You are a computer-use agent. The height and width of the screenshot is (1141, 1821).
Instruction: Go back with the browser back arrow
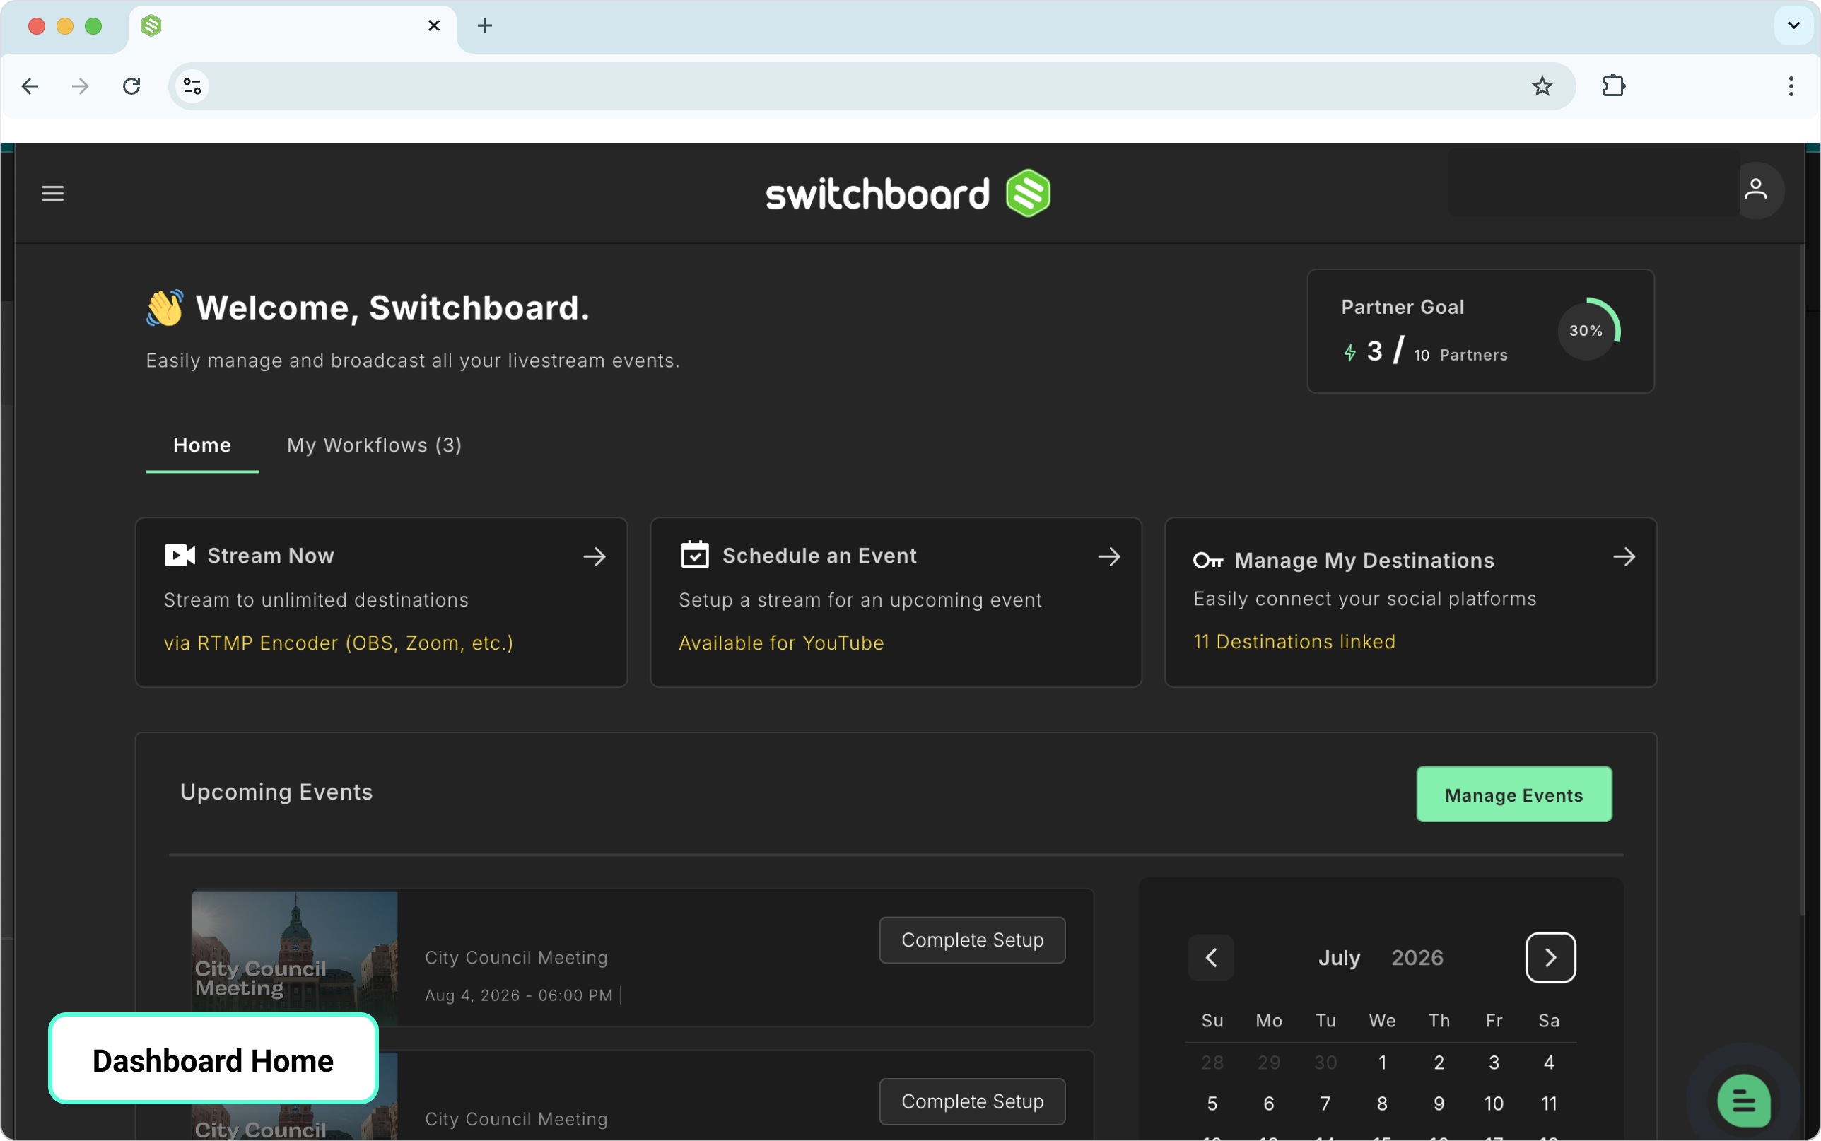point(30,86)
